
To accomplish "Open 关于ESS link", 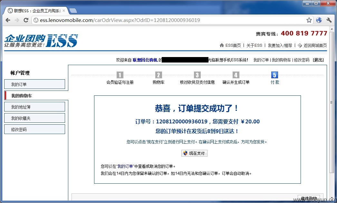I will (x=254, y=45).
